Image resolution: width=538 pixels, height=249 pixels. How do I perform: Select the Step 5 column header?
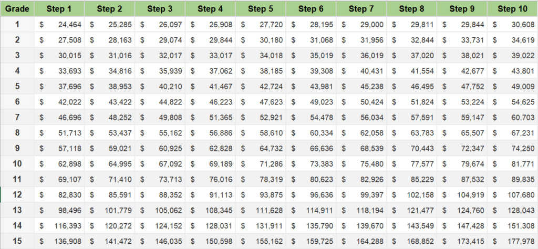coord(261,9)
